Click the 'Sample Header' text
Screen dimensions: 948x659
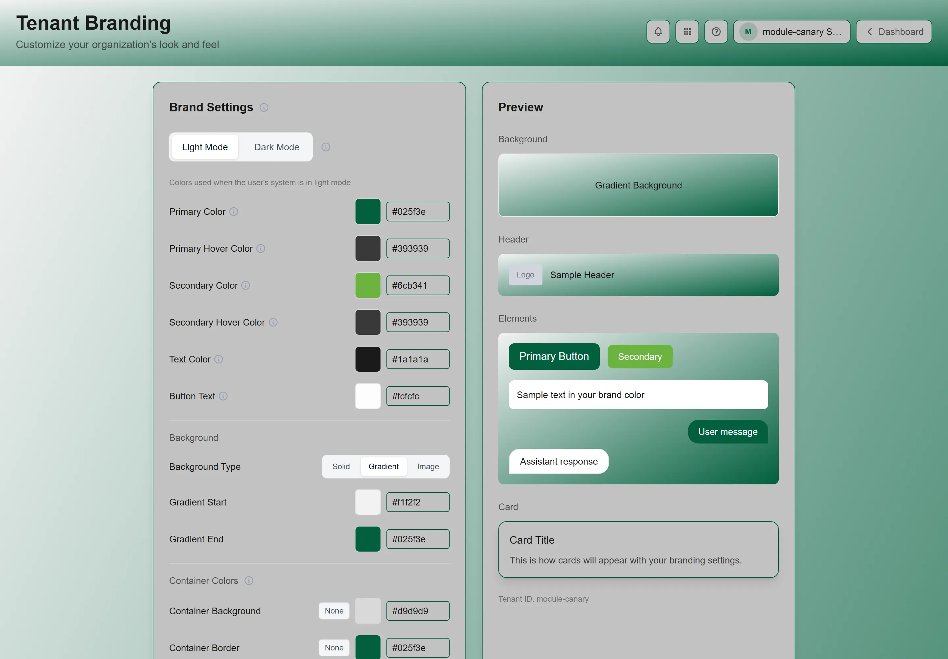pos(582,275)
